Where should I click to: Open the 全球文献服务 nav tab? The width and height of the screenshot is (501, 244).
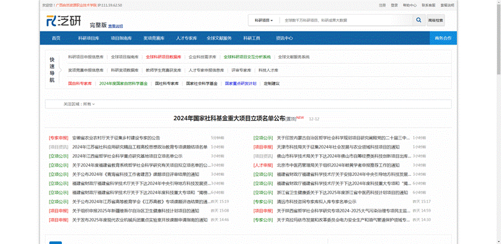click(x=219, y=38)
